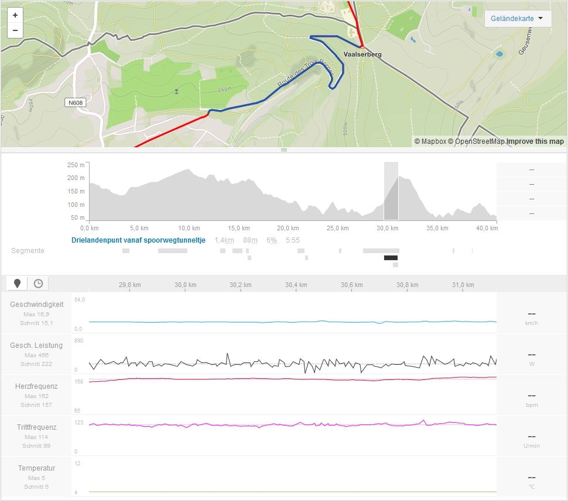Zoom out of the map
The image size is (568, 501).
(x=15, y=30)
